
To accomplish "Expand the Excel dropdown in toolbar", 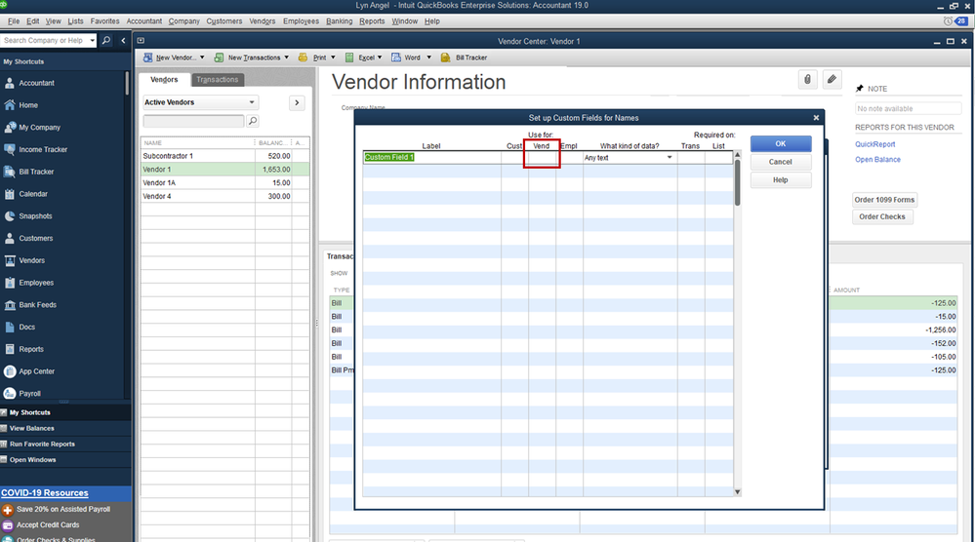I will coord(380,58).
